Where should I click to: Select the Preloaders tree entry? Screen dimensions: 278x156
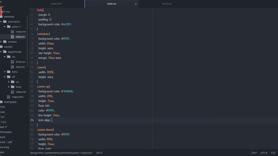(x=6, y=132)
